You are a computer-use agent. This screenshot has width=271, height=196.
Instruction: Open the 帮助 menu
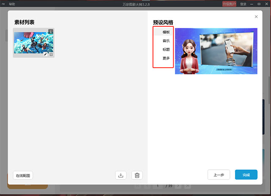click(12, 4)
